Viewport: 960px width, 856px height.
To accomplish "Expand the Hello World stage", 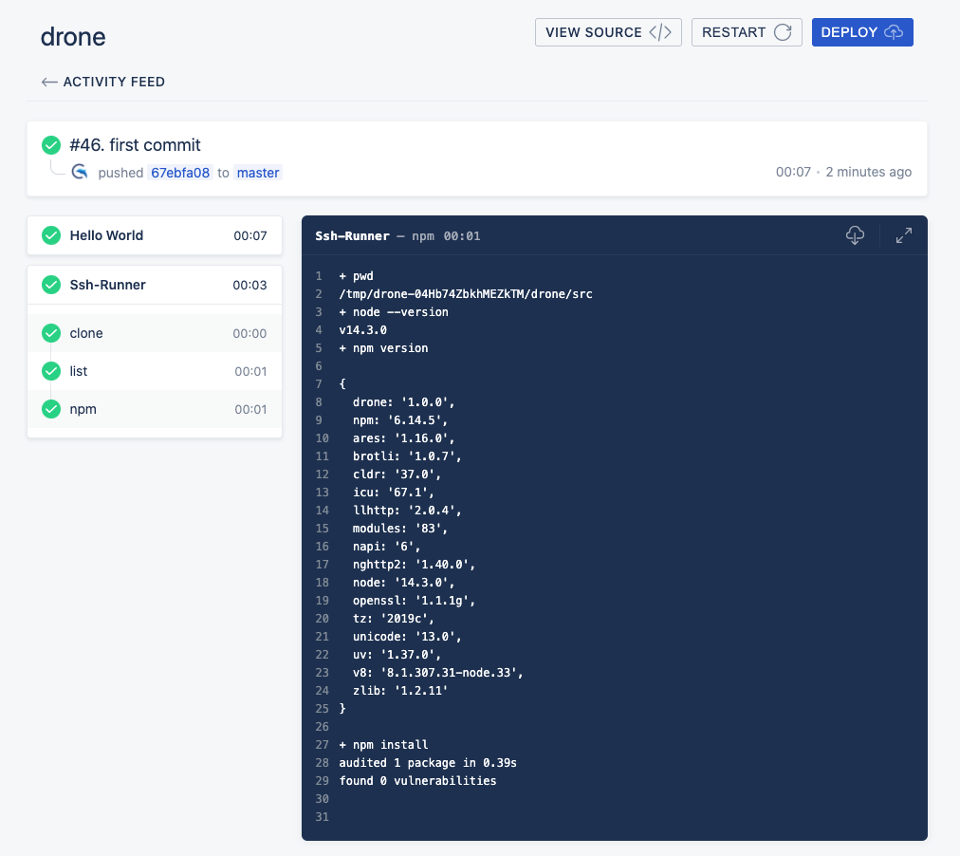I will (x=155, y=235).
